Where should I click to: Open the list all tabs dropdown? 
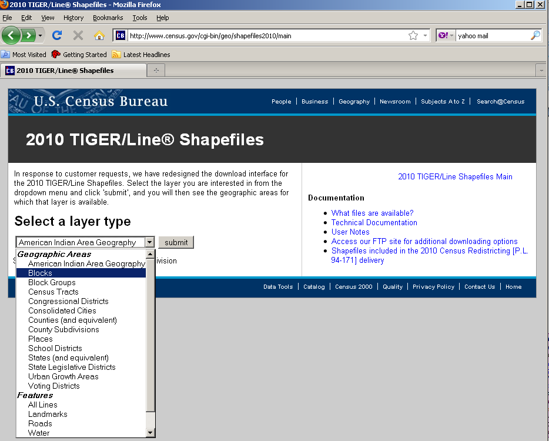541,71
